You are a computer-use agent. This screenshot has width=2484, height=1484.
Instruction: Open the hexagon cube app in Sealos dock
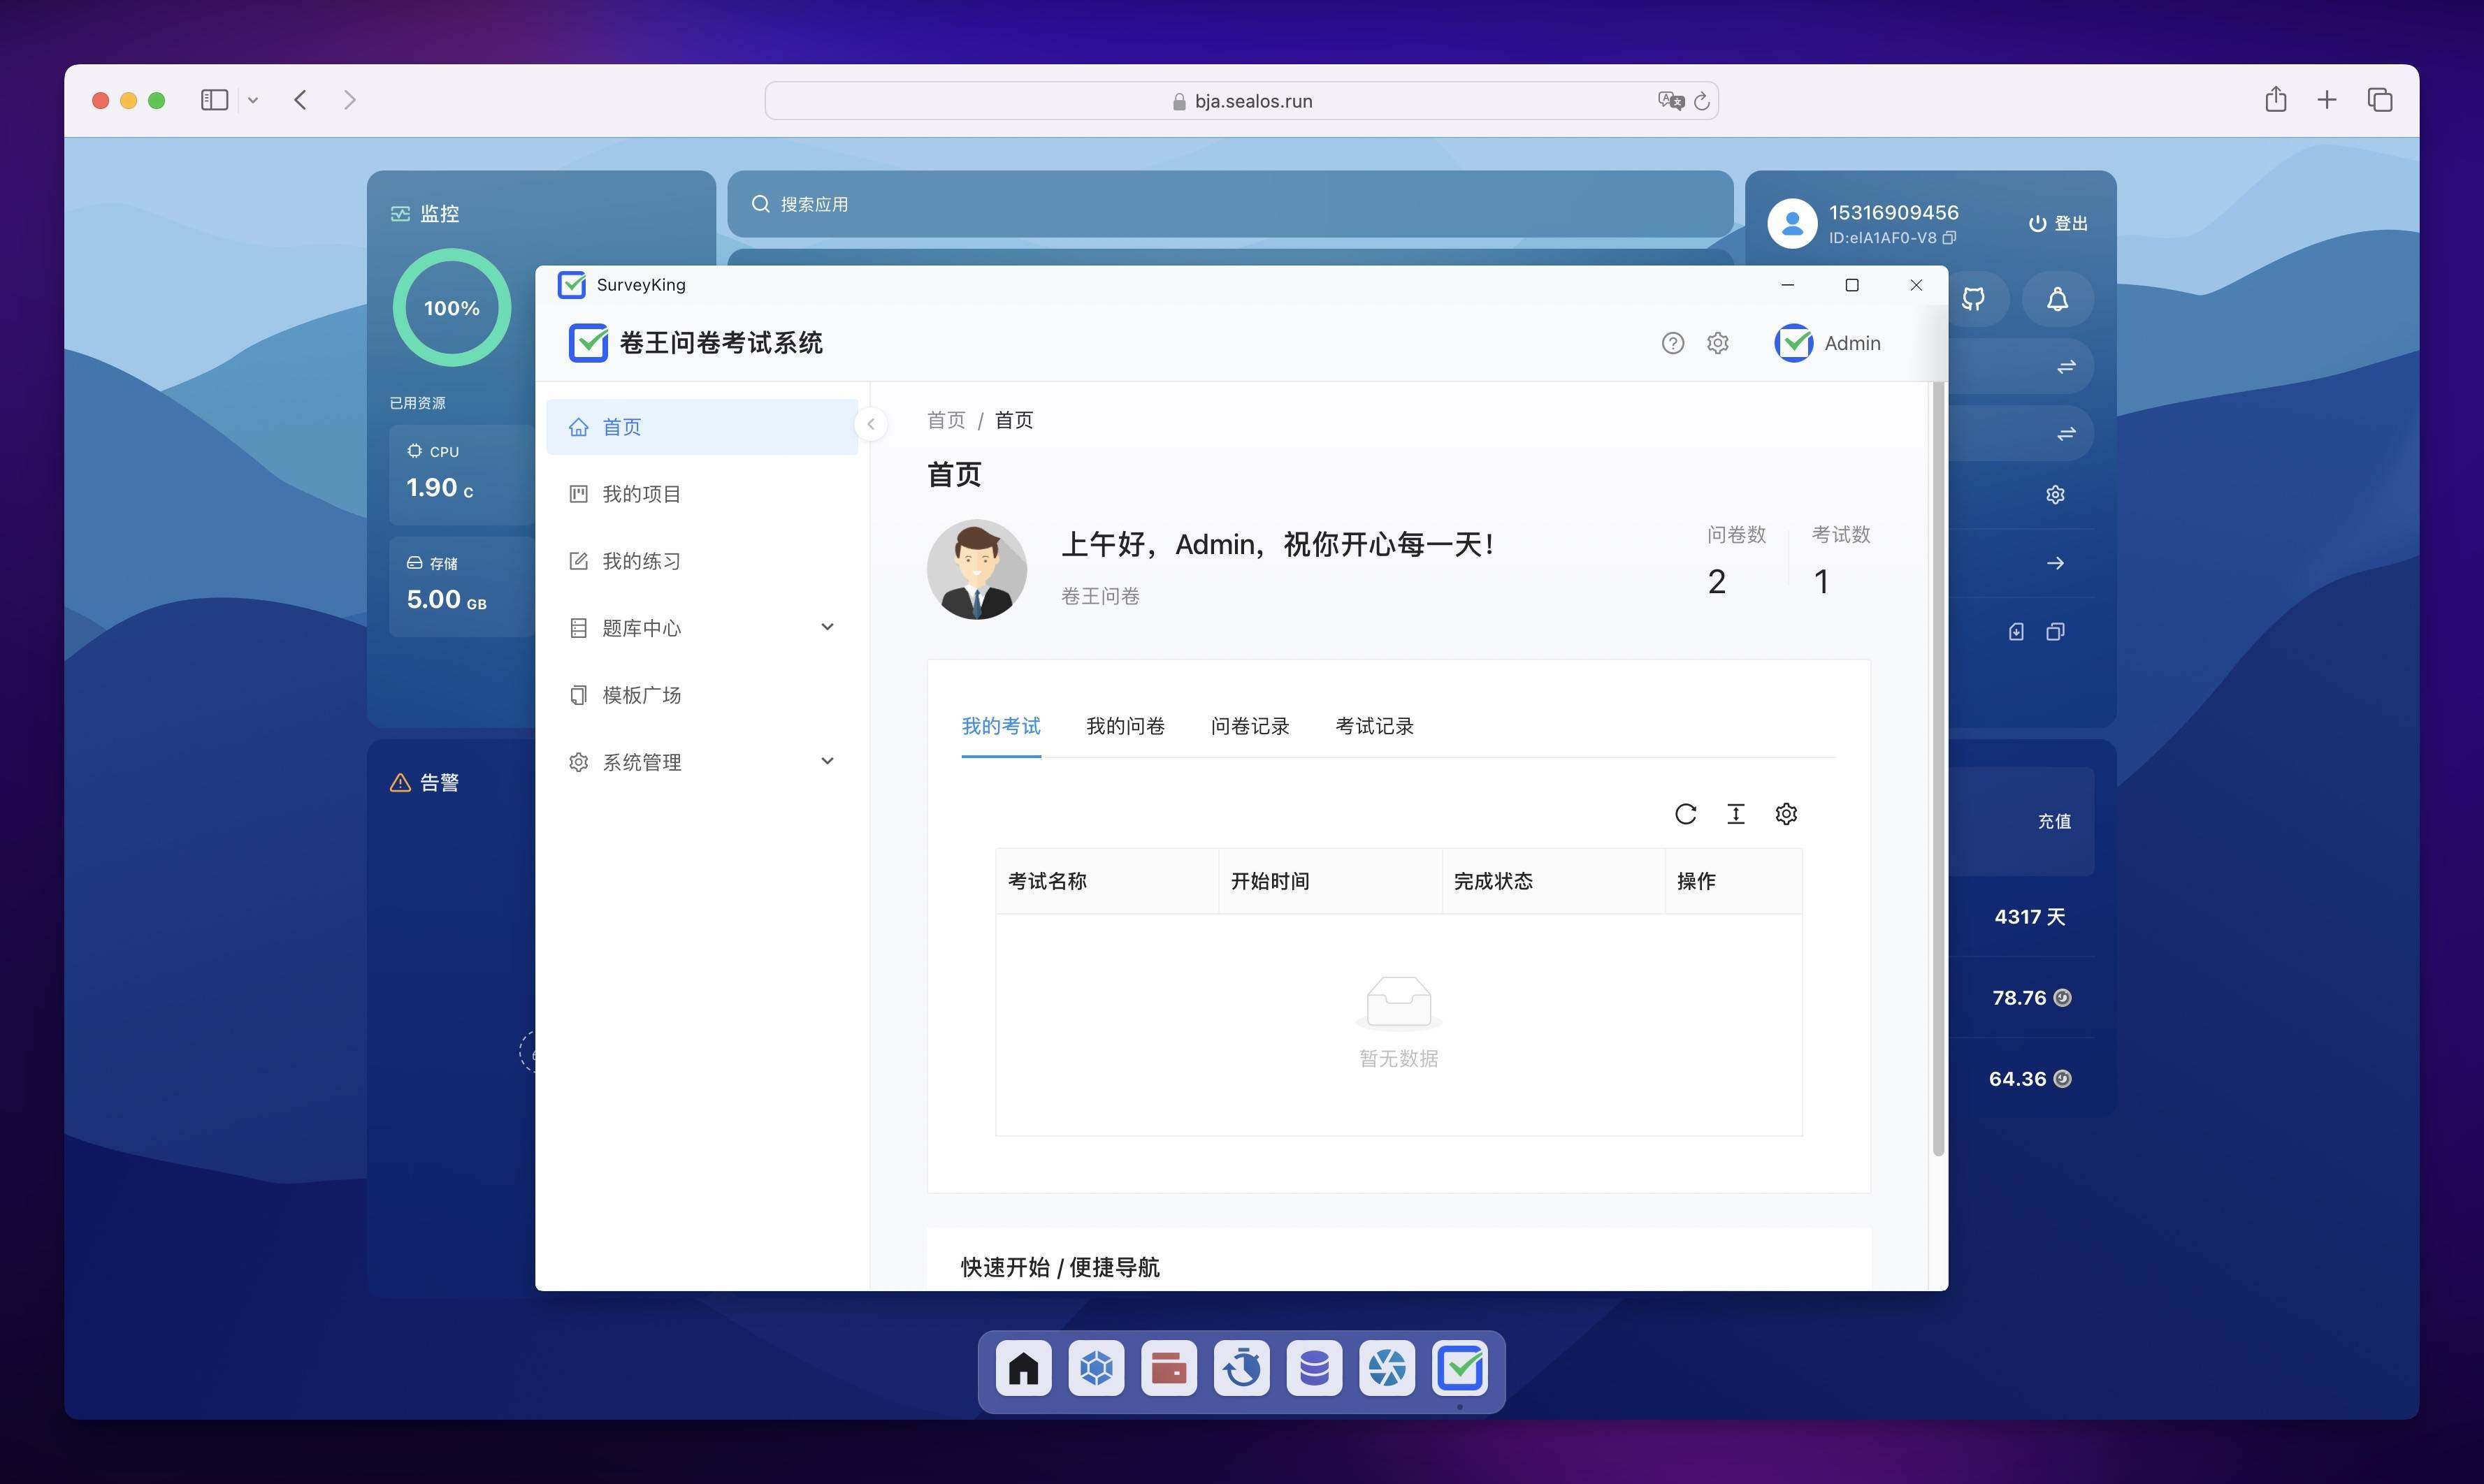[1097, 1368]
